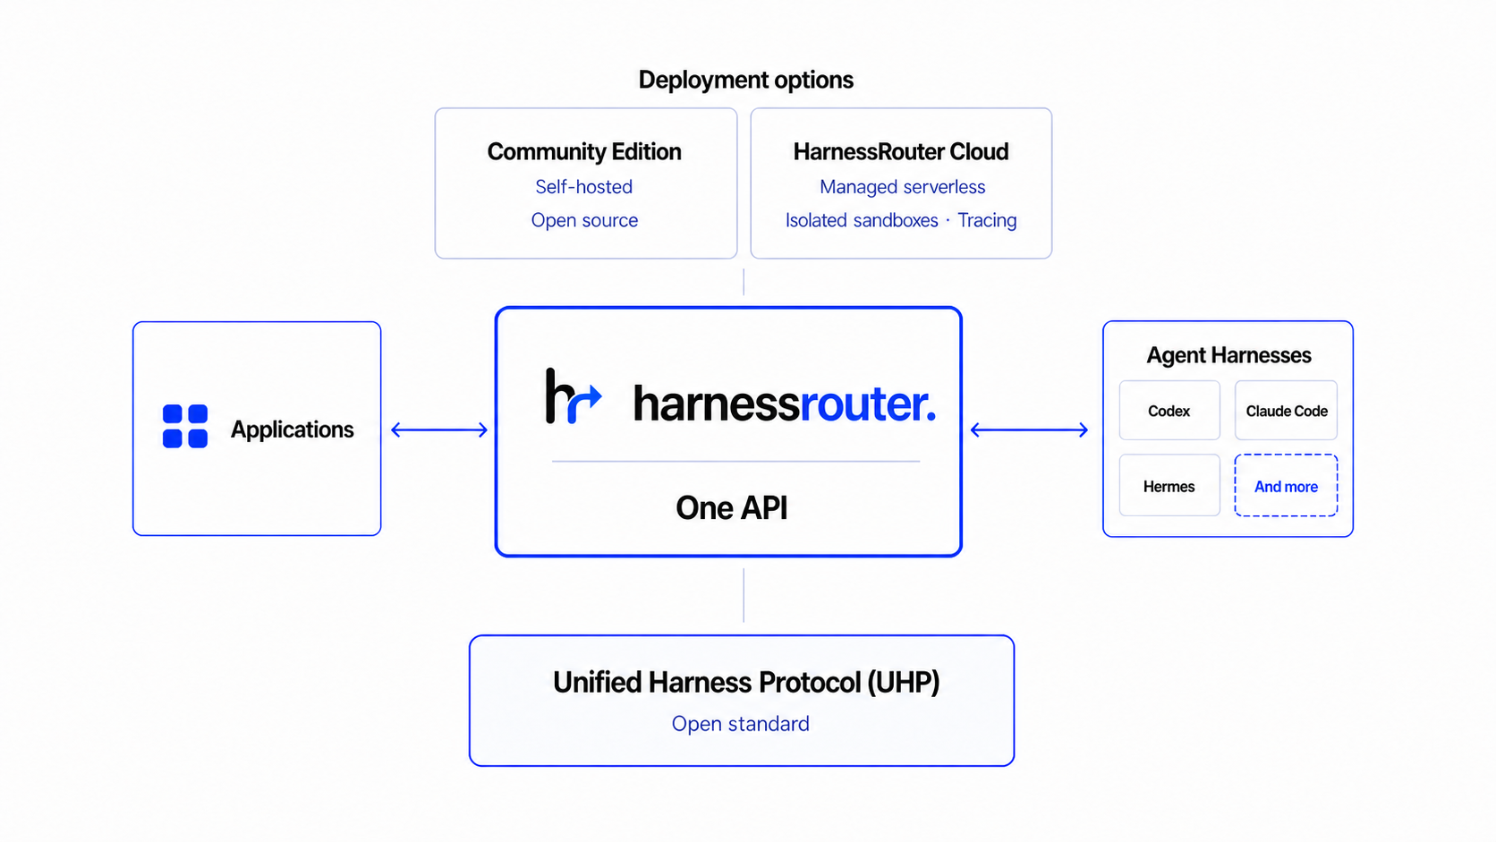Click the harnessrouter 'hr' arrow logo
The image size is (1496, 842).
[x=574, y=395]
